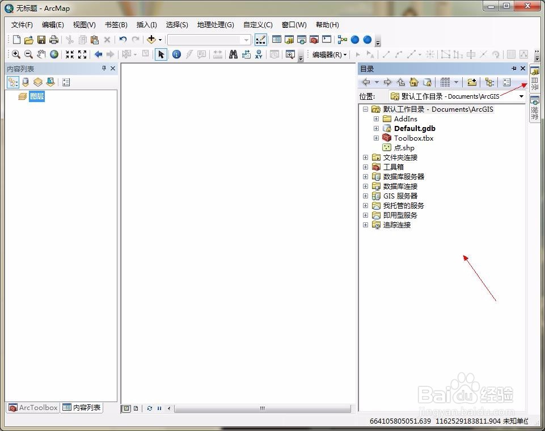Open an existing map file
Image resolution: width=545 pixels, height=431 pixels.
[x=28, y=40]
